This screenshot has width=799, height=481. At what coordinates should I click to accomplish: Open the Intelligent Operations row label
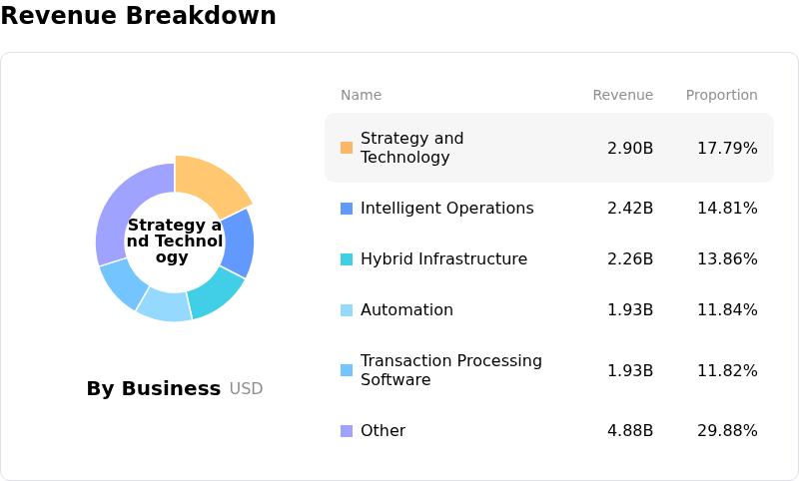[x=446, y=209]
